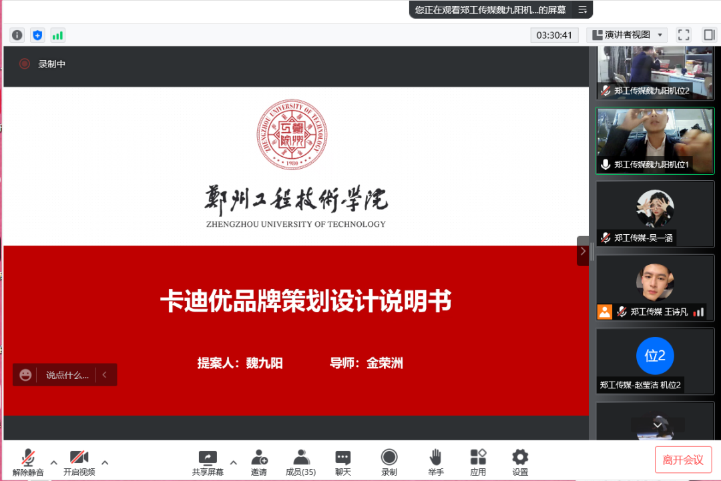This screenshot has height=481, width=721.
Task: Click the microphone icon on 魏九阳机位1
Action: (606, 164)
